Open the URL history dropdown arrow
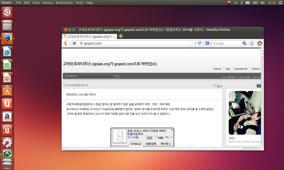The image size is (284, 170). [x=195, y=43]
